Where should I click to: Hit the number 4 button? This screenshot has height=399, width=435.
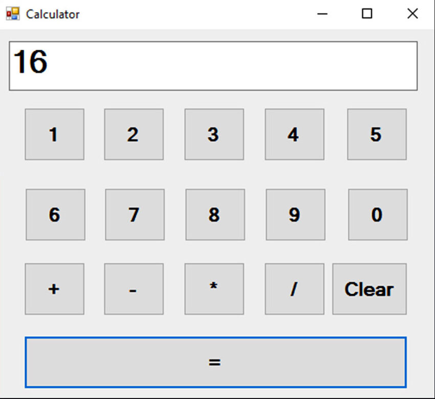(294, 134)
